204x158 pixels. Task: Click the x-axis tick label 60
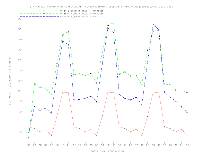[142, 145]
